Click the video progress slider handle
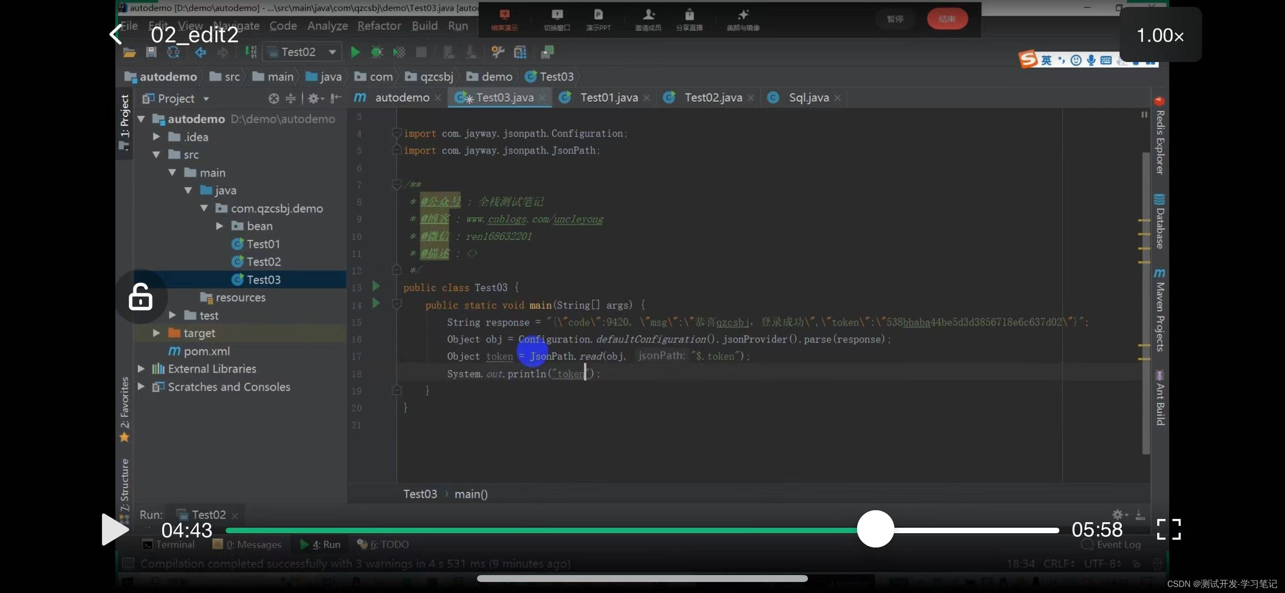The height and width of the screenshot is (593, 1285). point(875,529)
